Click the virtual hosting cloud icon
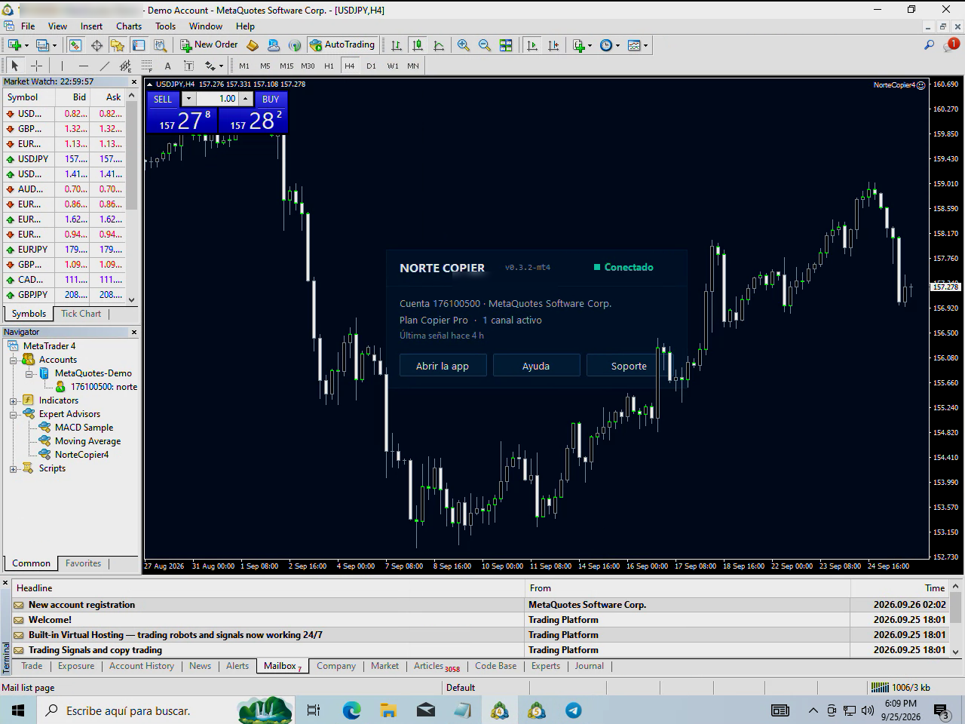The width and height of the screenshot is (965, 724). pyautogui.click(x=274, y=45)
